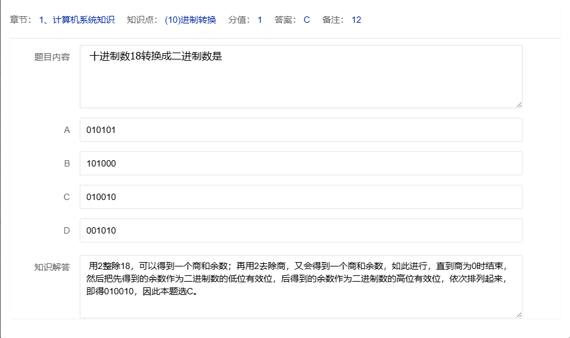
Task: Click the 知识解答 field label
Action: click(x=52, y=266)
